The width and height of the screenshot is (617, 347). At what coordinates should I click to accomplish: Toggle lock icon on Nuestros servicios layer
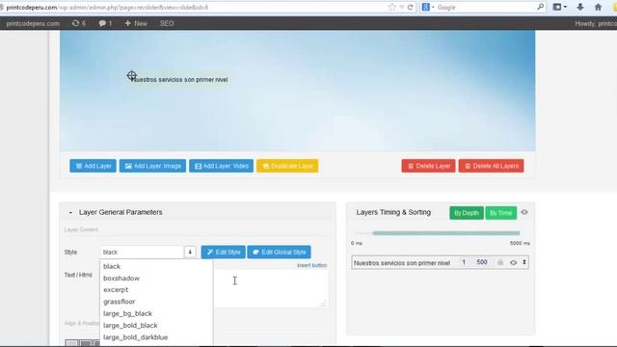coord(500,262)
